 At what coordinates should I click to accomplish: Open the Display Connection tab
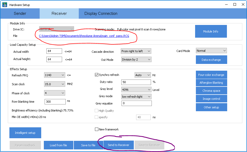101,14
